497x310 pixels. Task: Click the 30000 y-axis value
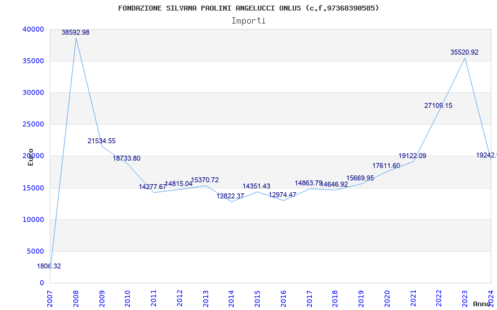click(33, 92)
